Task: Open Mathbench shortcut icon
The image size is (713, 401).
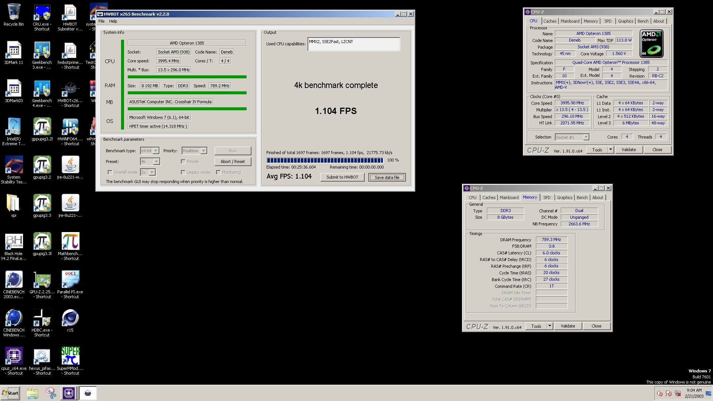Action: coord(70,247)
